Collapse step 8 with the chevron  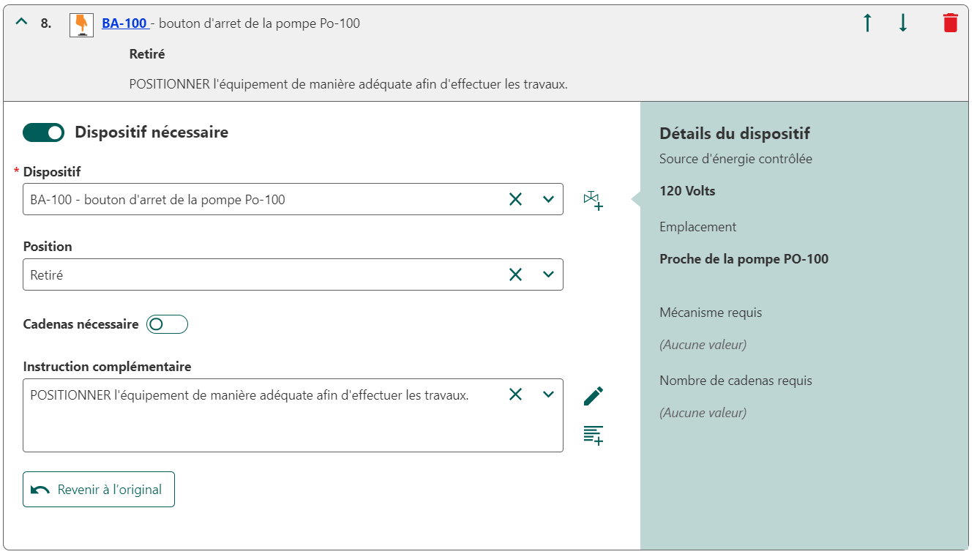[21, 22]
